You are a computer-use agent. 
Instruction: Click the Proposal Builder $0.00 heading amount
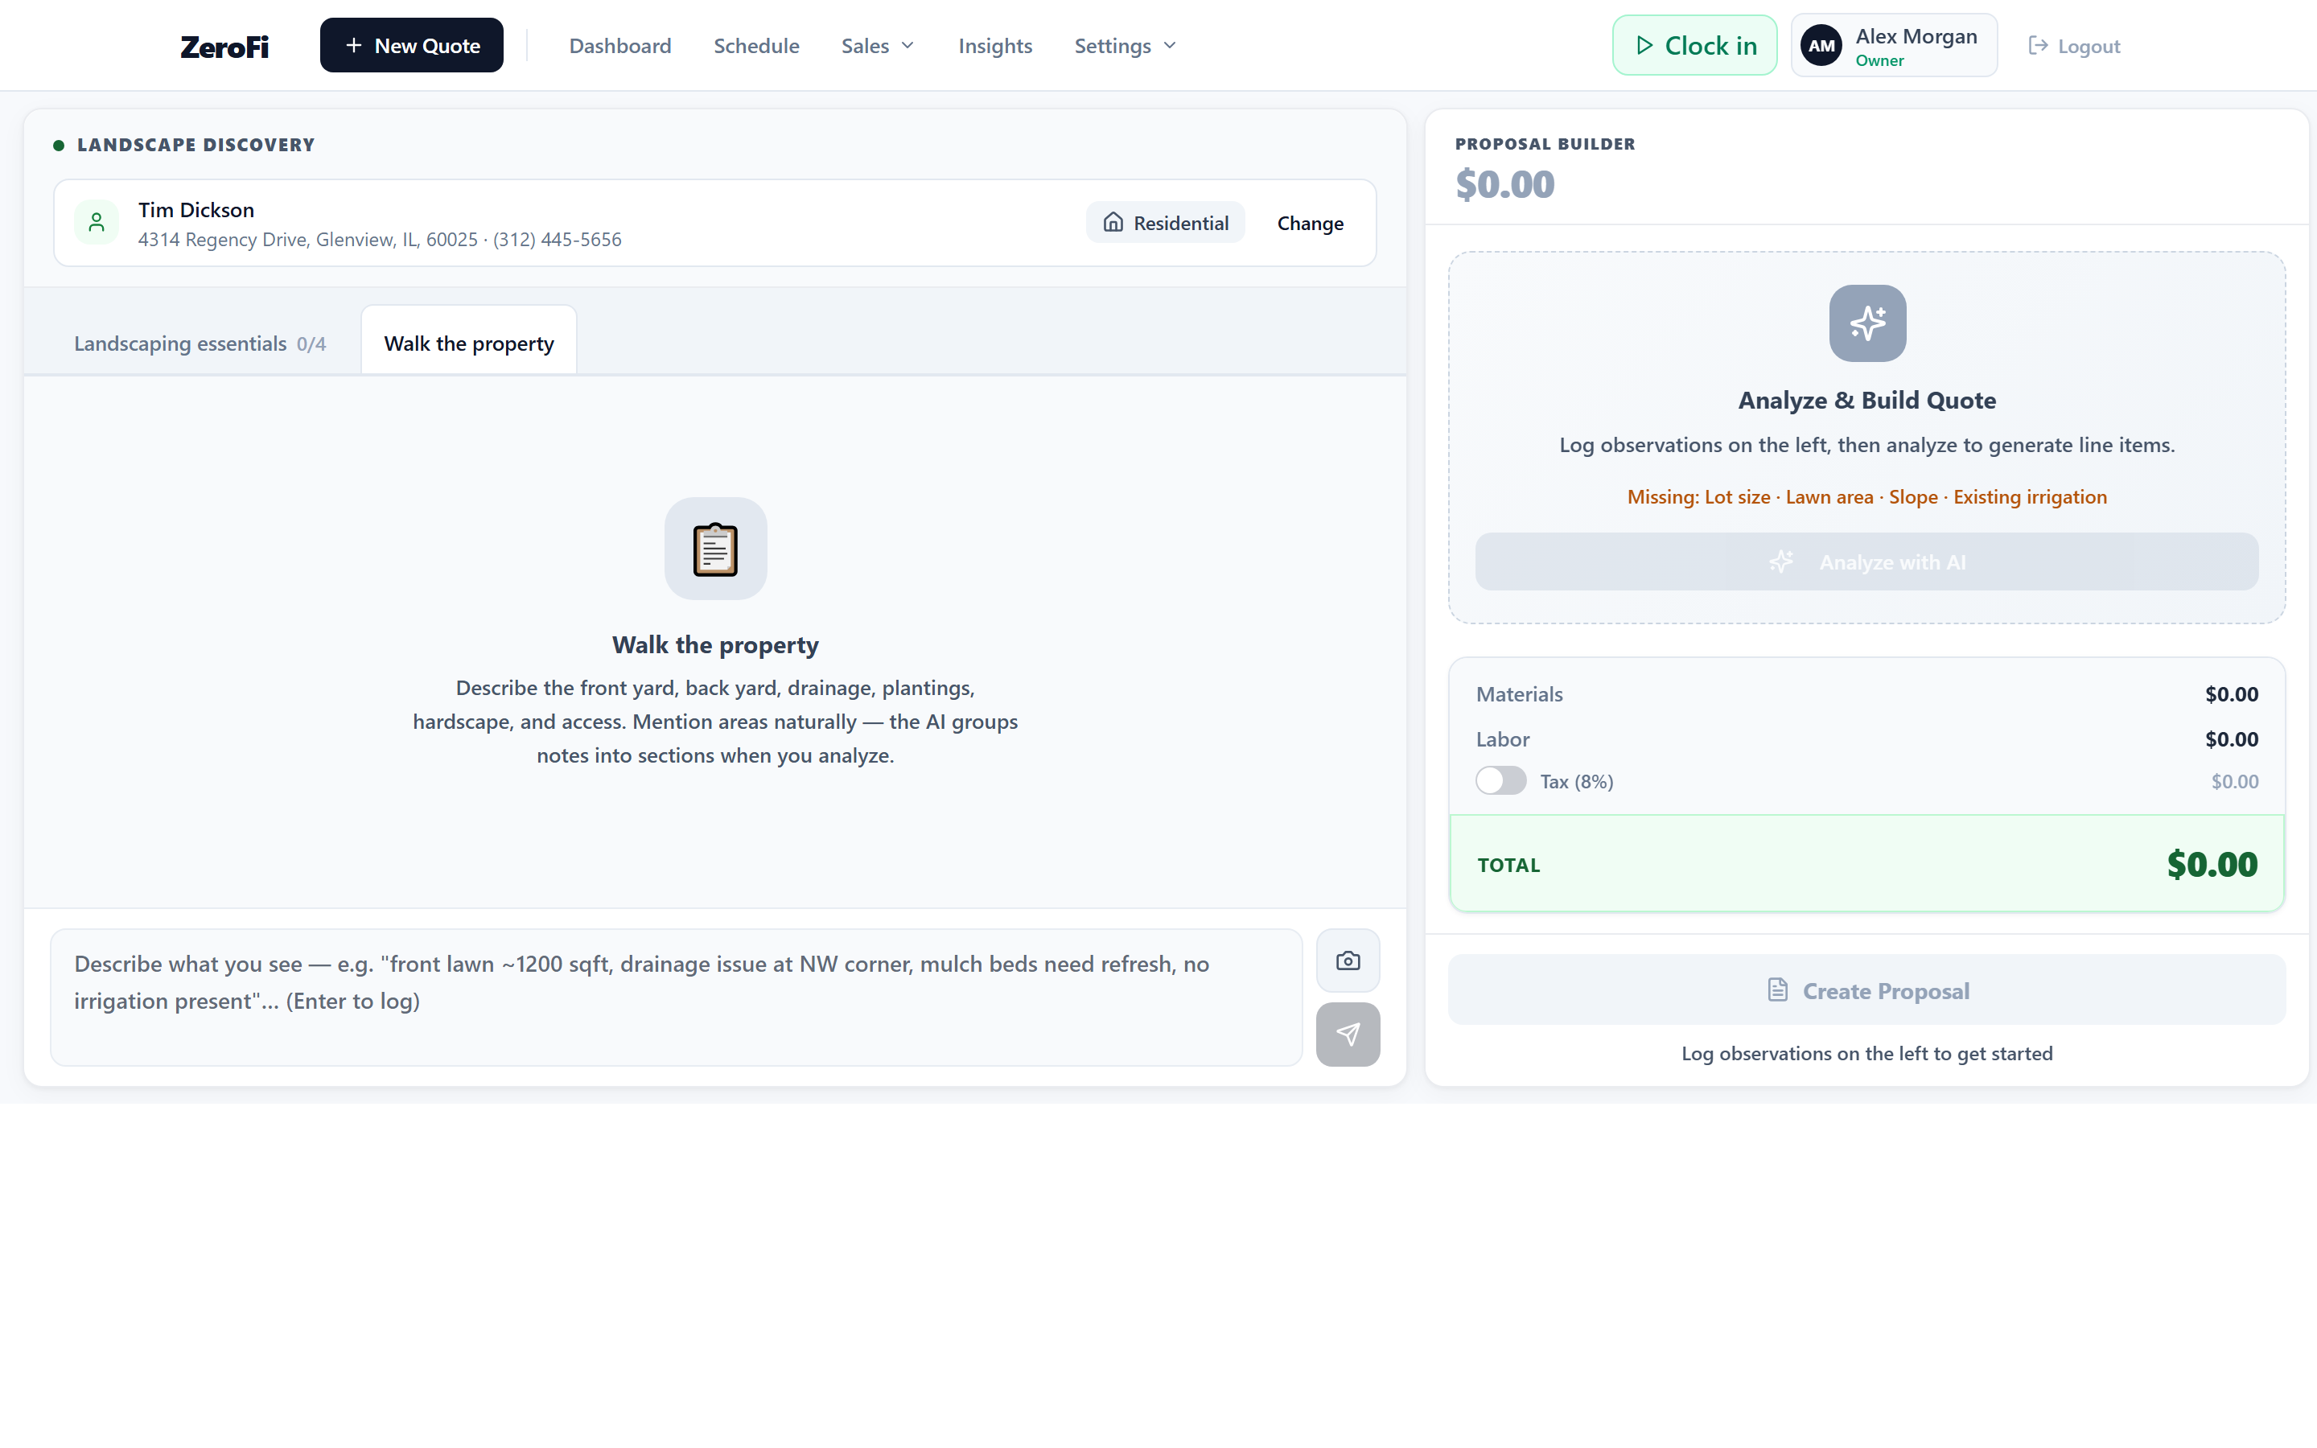pyautogui.click(x=1504, y=184)
